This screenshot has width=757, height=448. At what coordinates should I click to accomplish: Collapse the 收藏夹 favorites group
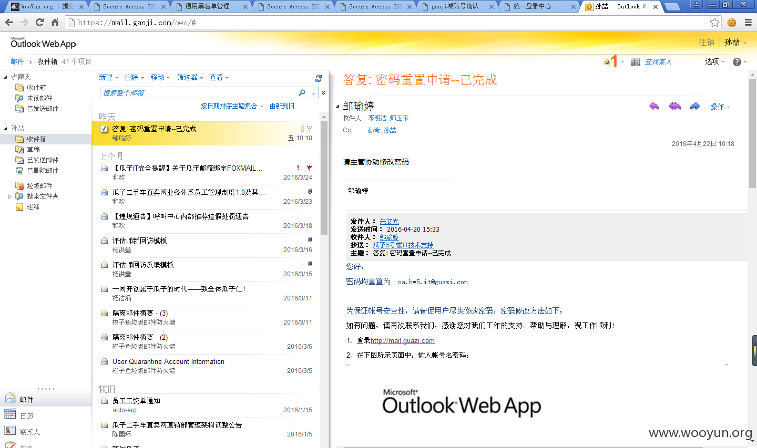point(5,77)
